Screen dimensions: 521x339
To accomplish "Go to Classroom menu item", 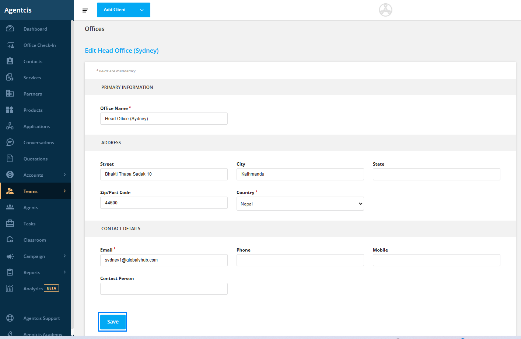I will point(35,240).
